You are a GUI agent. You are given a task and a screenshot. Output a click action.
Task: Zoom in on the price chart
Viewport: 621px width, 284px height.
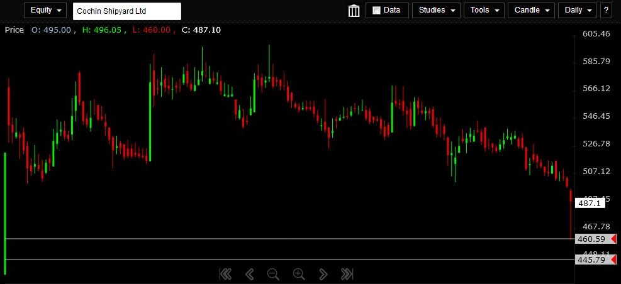[x=299, y=274]
